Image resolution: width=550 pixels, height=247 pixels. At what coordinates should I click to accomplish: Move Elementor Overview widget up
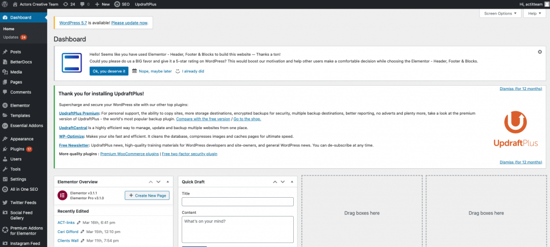pyautogui.click(x=151, y=182)
